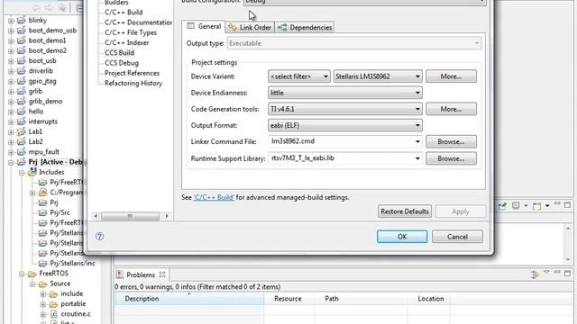Click the Lab1 project folder icon
This screenshot has width=577, height=324.
tap(22, 131)
